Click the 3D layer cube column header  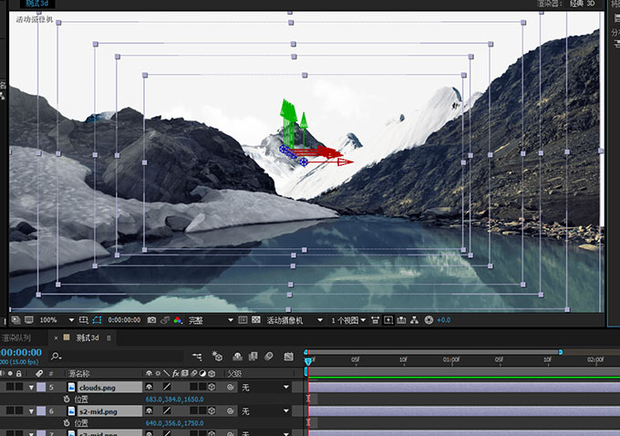212,373
